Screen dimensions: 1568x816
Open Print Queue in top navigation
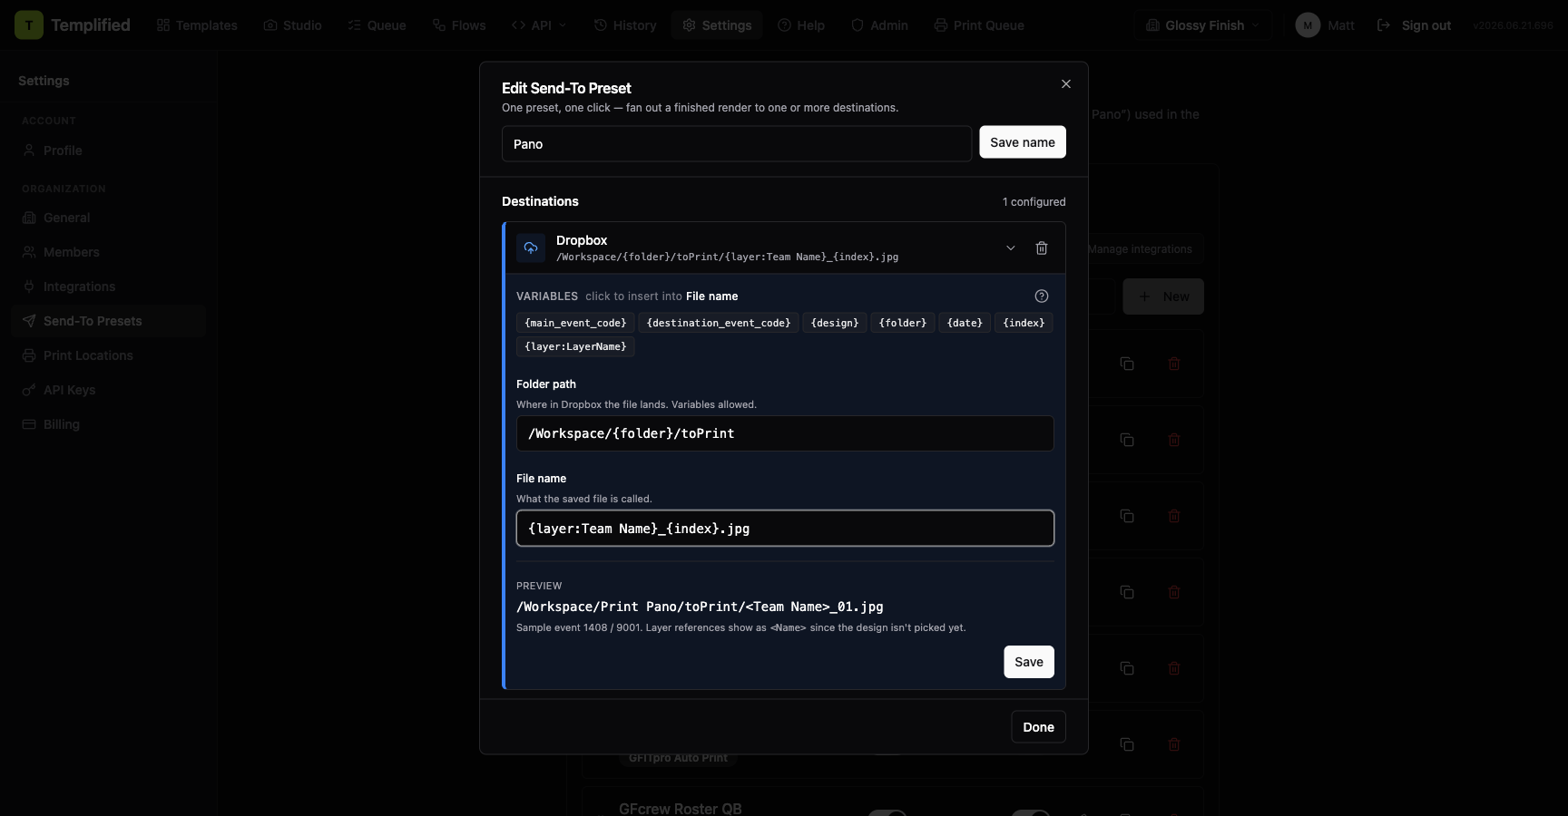pos(979,25)
